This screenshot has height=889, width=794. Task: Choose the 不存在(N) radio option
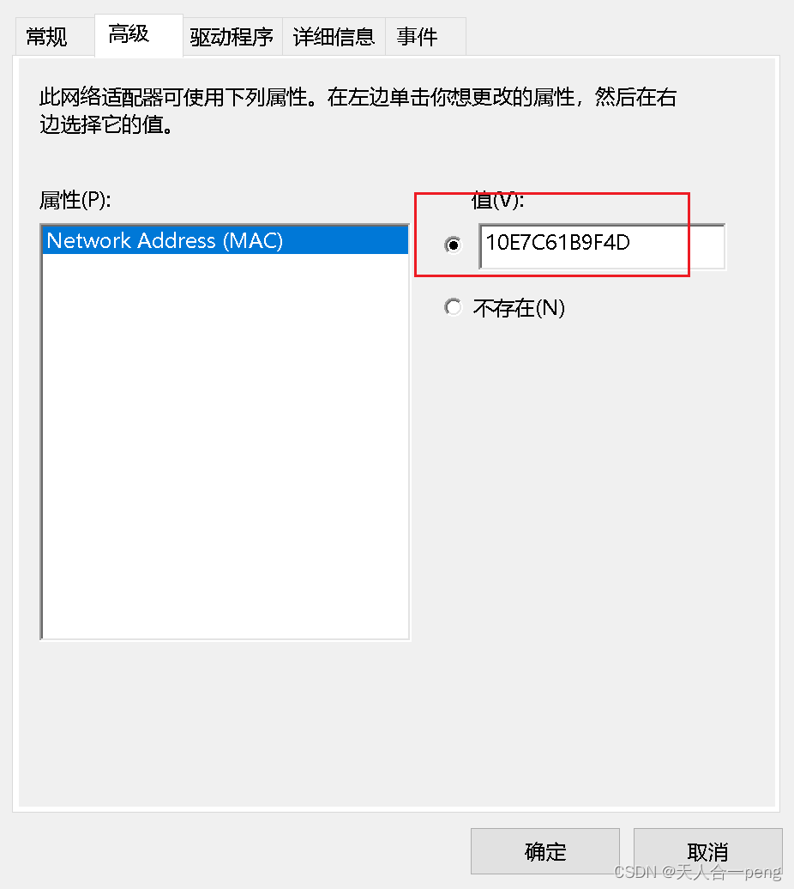(x=453, y=307)
